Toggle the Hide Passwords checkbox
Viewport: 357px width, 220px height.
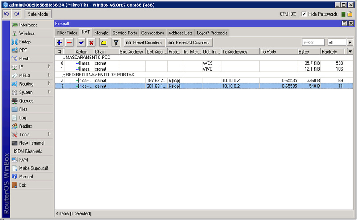[304, 14]
